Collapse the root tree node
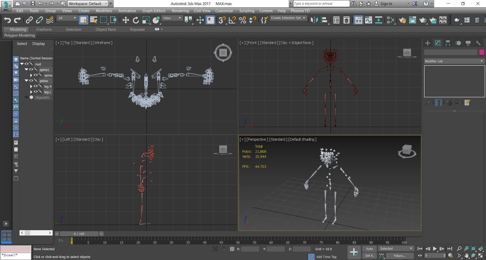Image resolution: width=486 pixels, height=260 pixels. 22,64
